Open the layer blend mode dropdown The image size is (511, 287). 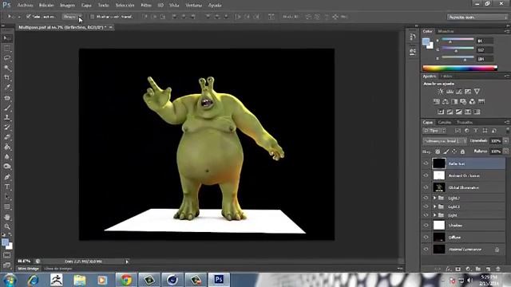pyautogui.click(x=445, y=141)
